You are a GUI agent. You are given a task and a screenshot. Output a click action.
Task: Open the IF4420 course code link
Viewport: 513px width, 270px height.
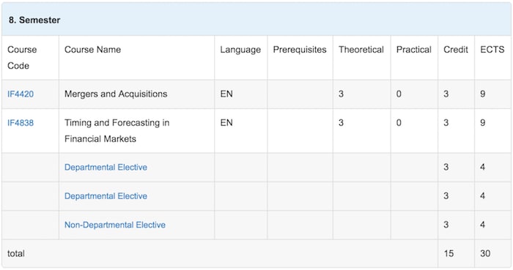click(21, 94)
